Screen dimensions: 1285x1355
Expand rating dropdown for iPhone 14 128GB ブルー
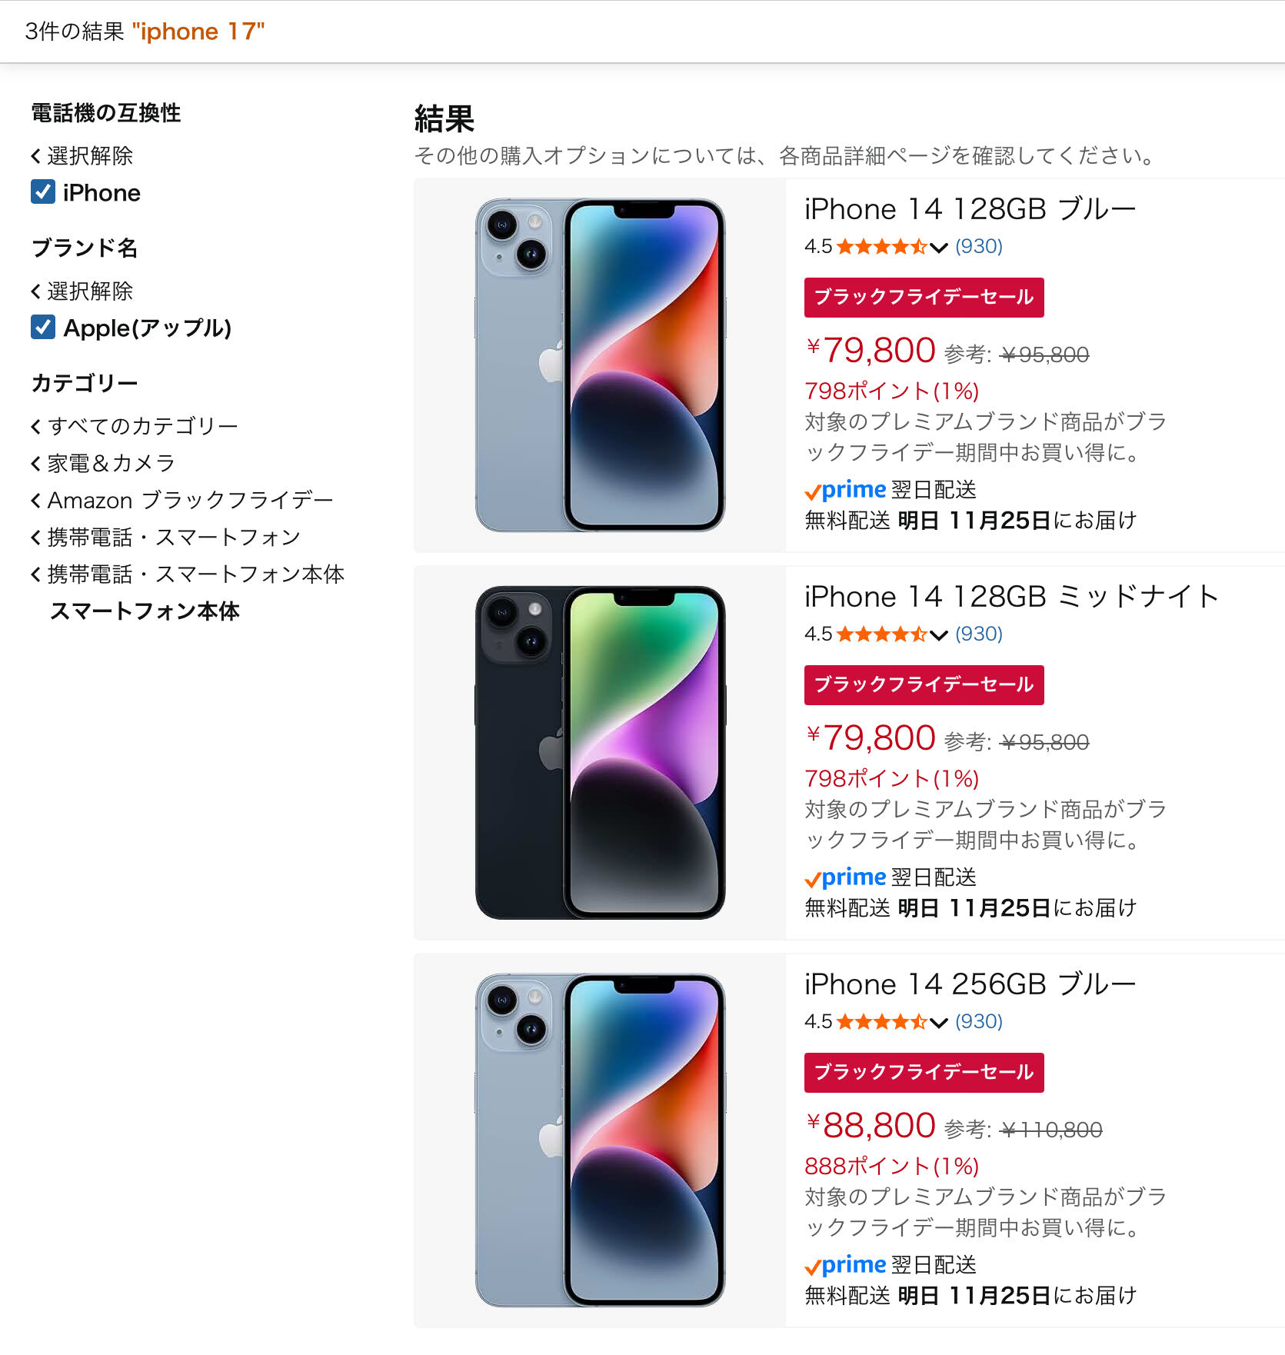tap(938, 247)
